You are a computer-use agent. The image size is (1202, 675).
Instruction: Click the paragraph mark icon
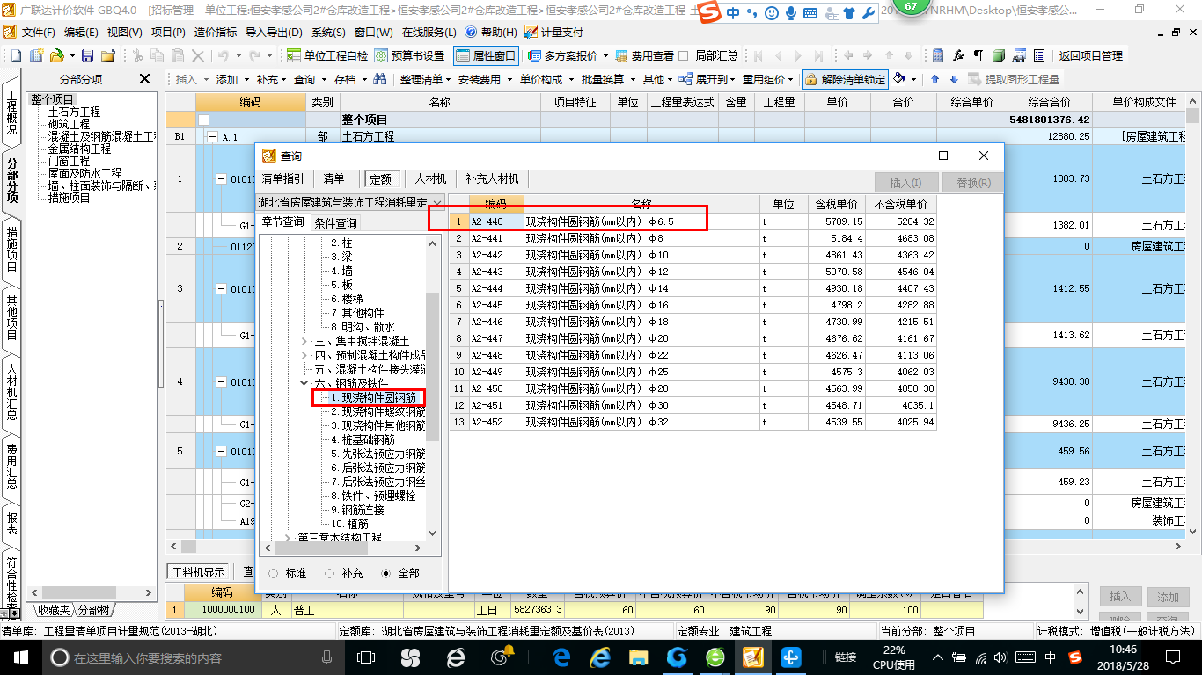pyautogui.click(x=978, y=55)
